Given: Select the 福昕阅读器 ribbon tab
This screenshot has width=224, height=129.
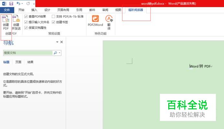Looking at the screenshot, I should click(136, 10).
